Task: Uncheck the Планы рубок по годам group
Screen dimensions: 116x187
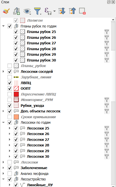Action: pyautogui.click(x=10, y=26)
